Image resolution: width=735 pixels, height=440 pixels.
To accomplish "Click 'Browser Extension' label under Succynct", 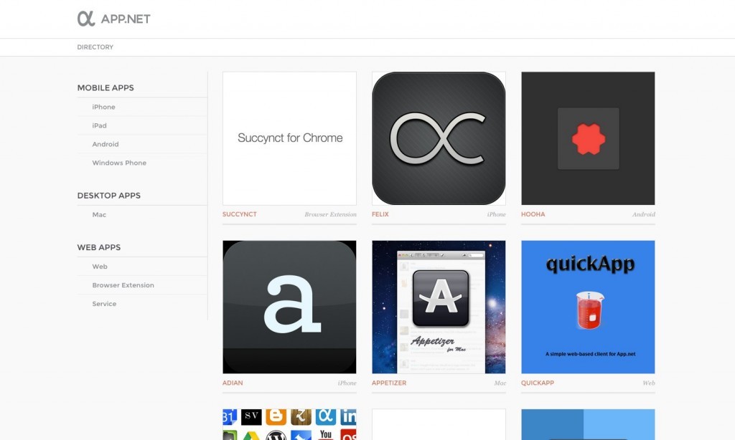I will point(330,214).
